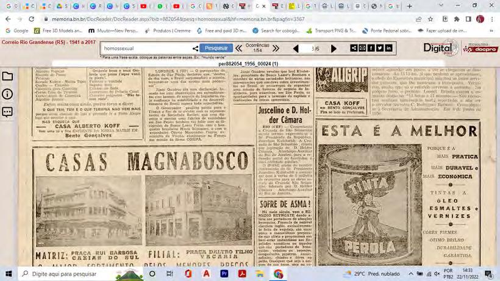Bookmark this page with the star icon
The height and width of the screenshot is (281, 500).
[430, 19]
